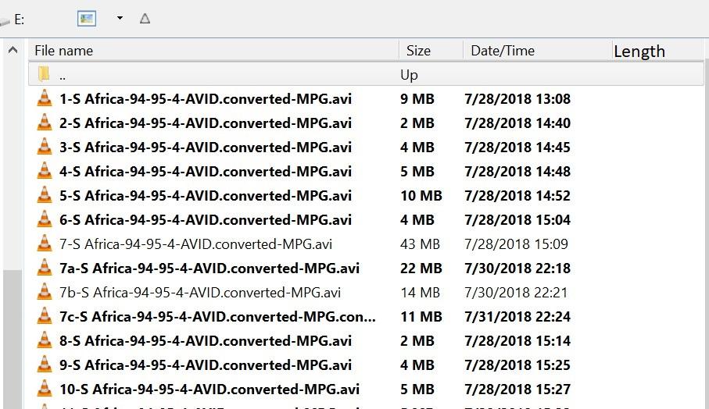The width and height of the screenshot is (709, 409).
Task: Click the VLC icon of 10-S Africa file
Action: [45, 389]
